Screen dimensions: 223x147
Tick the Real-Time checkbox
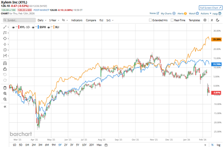pyautogui.click(x=172, y=20)
